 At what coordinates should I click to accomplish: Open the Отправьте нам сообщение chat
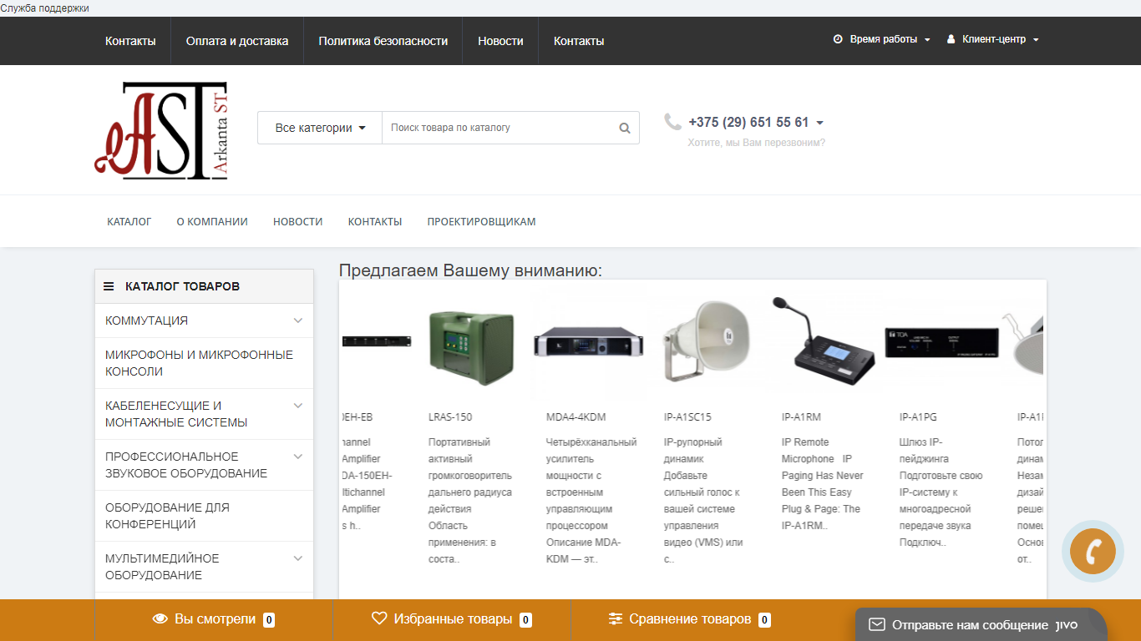[981, 624]
